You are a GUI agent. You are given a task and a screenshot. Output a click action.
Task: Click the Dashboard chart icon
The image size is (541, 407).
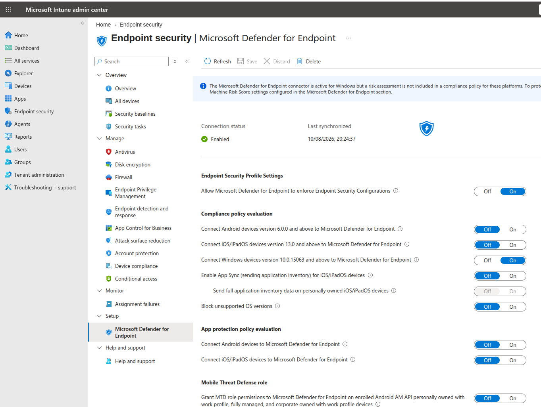click(8, 48)
